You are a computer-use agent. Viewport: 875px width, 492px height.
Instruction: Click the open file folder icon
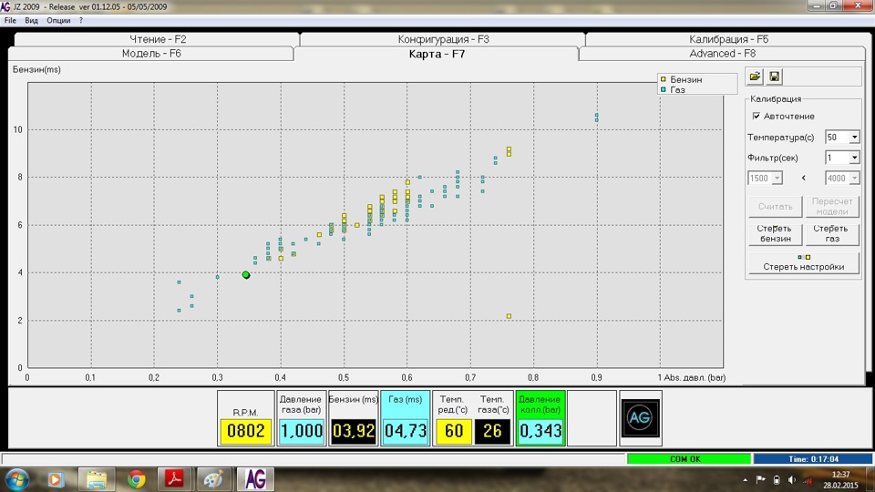756,77
